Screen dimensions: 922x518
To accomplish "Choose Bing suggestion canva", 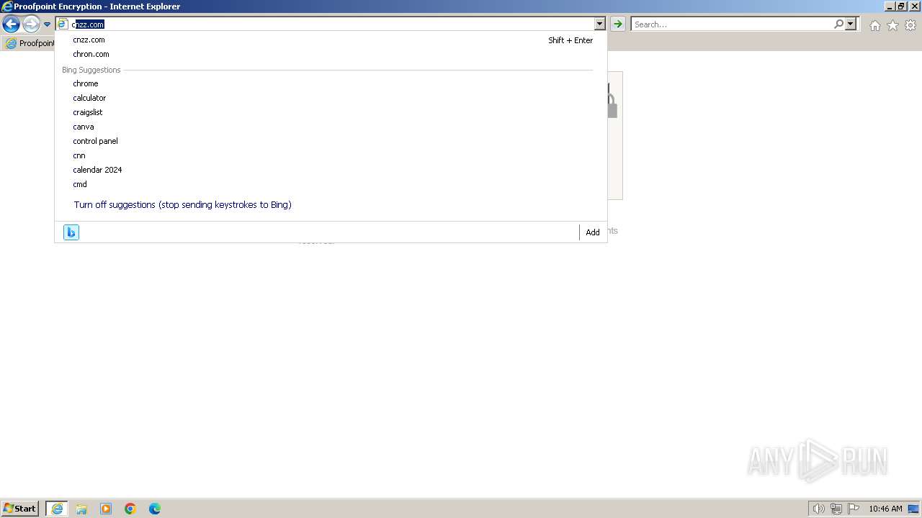I will coord(331,127).
